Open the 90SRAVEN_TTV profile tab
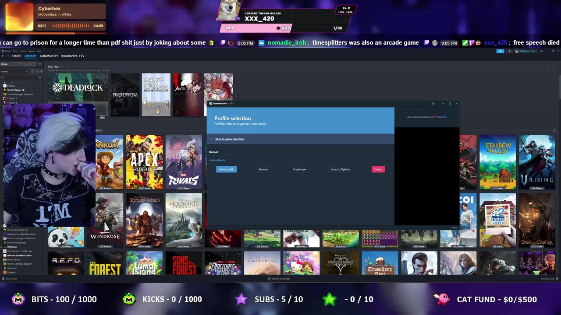 (73, 56)
